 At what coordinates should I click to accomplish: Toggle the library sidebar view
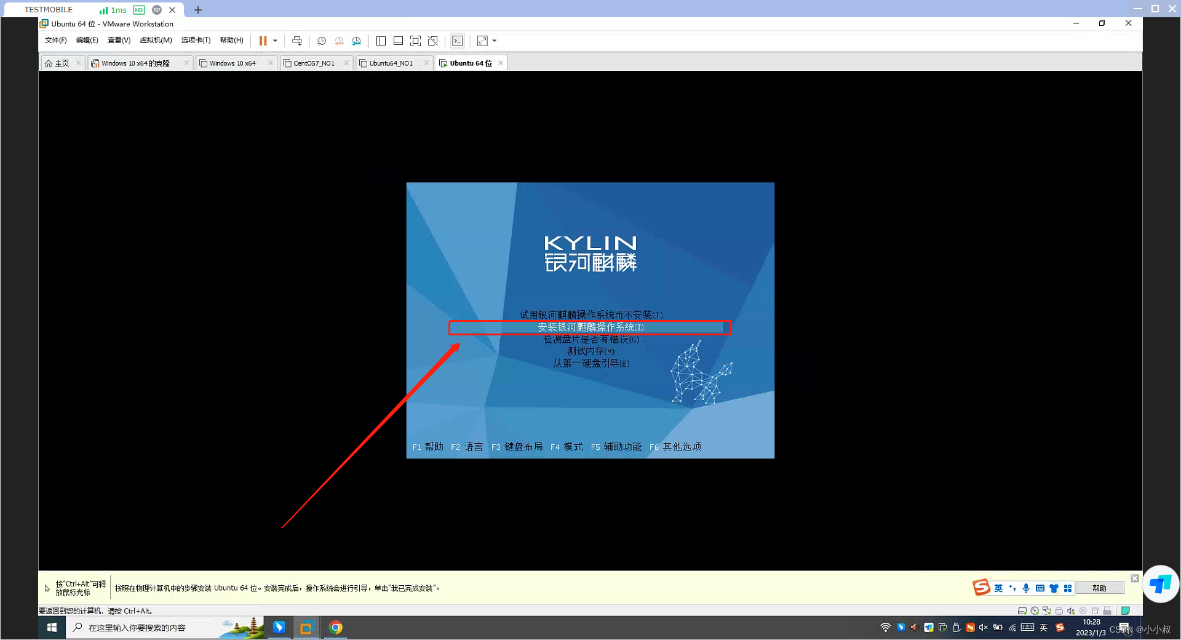pos(381,41)
